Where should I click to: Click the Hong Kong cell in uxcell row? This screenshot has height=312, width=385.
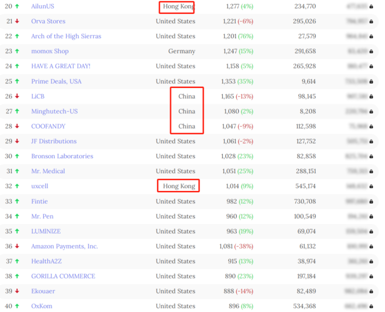(x=179, y=186)
